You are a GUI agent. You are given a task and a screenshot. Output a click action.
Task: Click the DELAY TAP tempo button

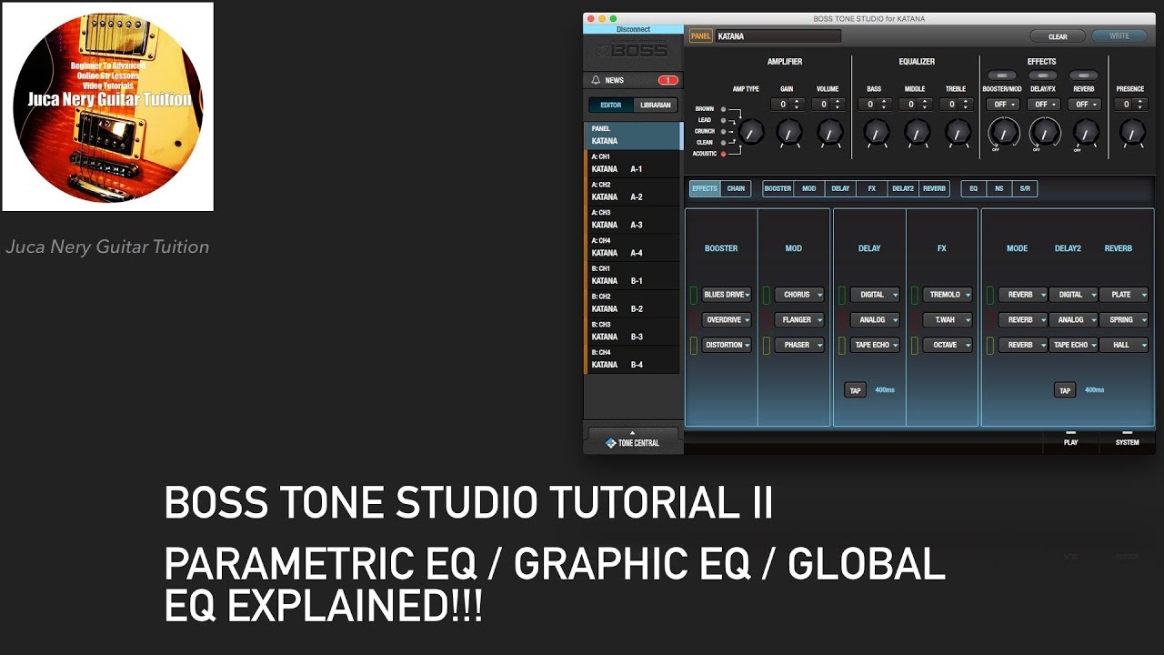coord(855,390)
